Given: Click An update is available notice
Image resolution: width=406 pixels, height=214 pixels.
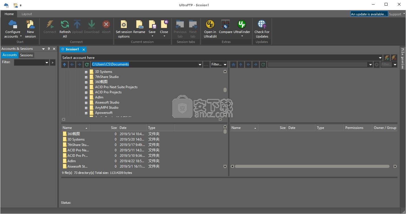Looking at the screenshot, I should pyautogui.click(x=369, y=14).
